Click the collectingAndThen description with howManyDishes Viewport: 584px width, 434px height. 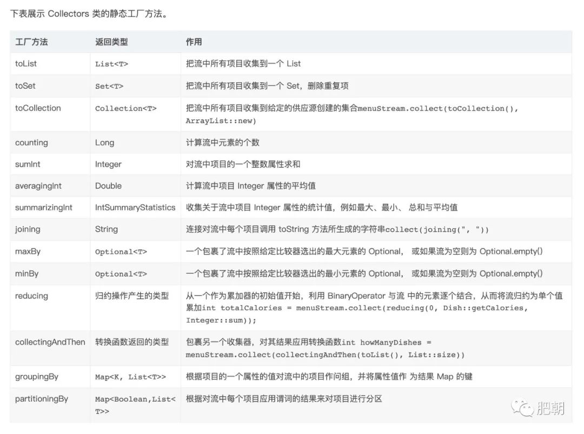[325, 348]
